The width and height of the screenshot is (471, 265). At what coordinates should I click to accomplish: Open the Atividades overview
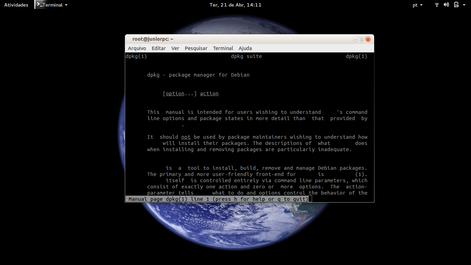click(16, 5)
